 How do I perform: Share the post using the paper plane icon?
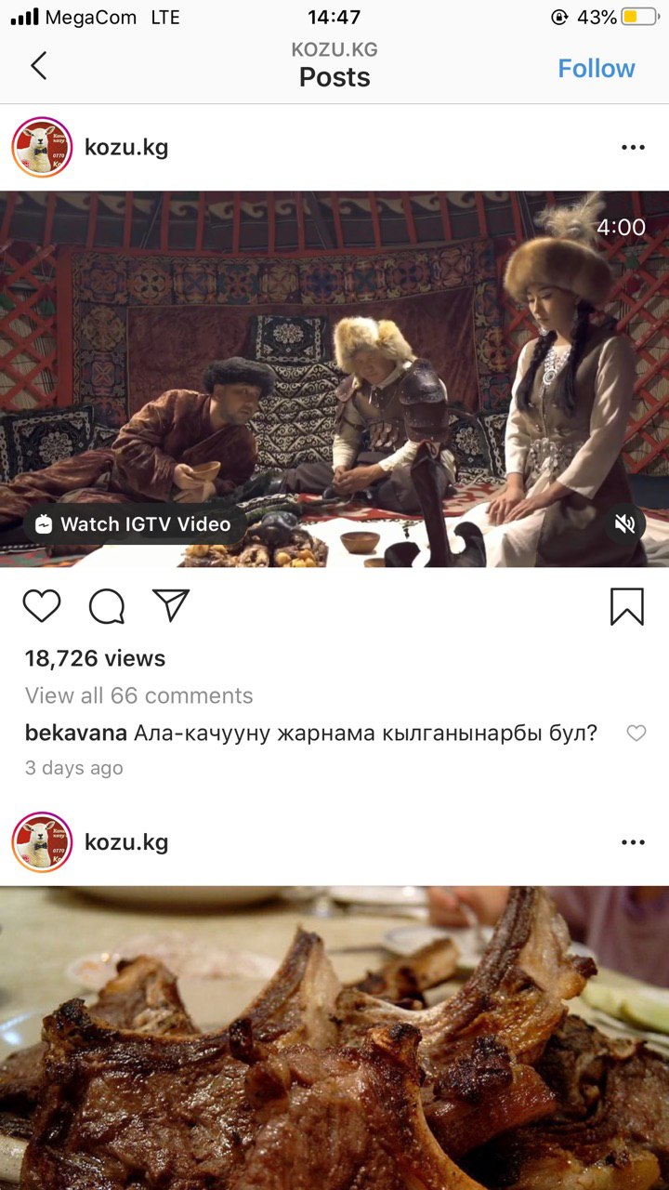171,605
